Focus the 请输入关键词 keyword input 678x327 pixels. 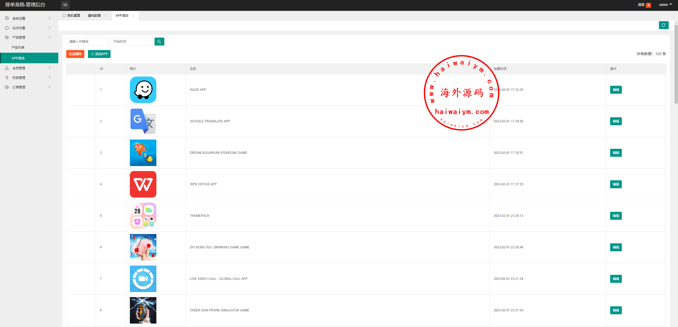coord(87,42)
